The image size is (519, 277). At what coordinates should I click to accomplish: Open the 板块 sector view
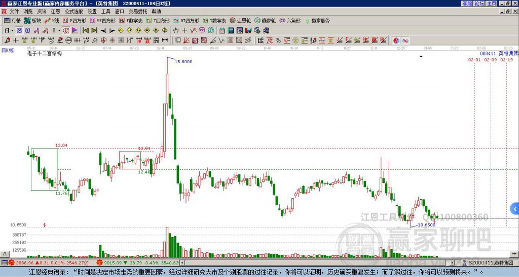(x=32, y=20)
